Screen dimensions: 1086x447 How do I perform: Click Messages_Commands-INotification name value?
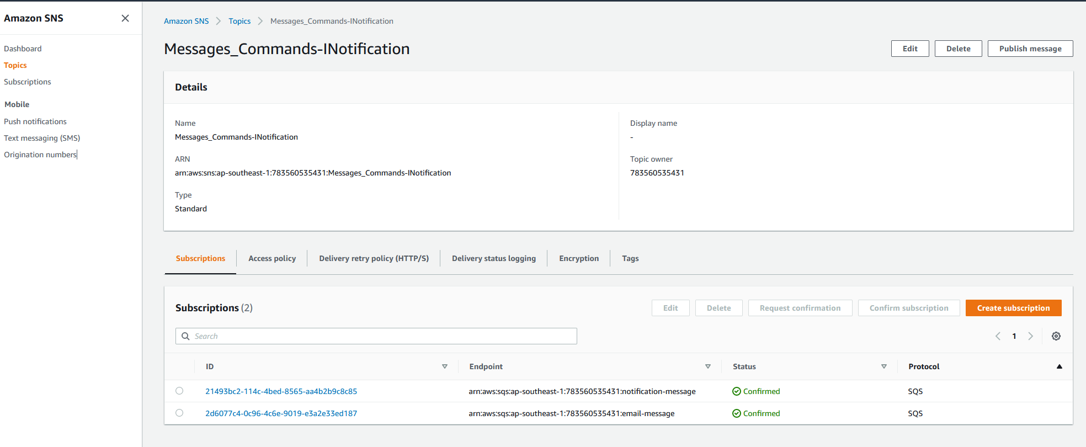[x=236, y=137]
